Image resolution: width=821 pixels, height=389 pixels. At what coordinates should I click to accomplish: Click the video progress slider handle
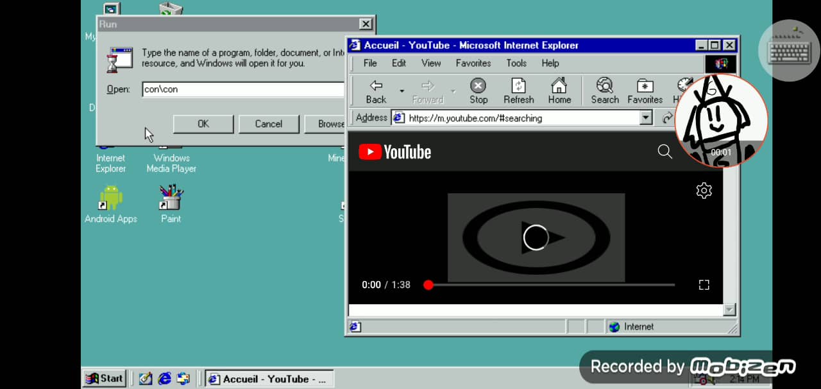(428, 284)
